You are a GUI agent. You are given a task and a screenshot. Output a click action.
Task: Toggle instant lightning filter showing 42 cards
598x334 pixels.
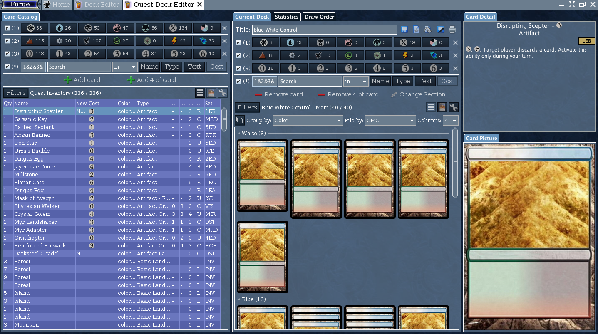[x=178, y=41]
